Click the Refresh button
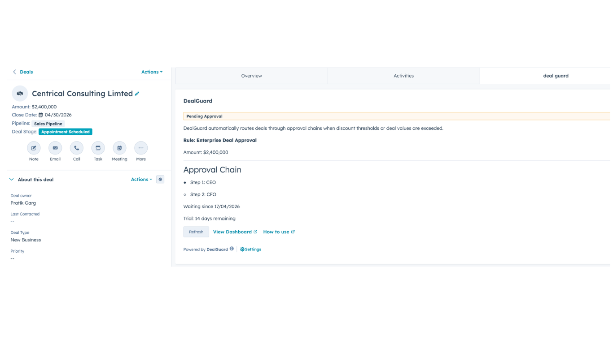Image resolution: width=613 pixels, height=344 pixels. click(x=196, y=232)
